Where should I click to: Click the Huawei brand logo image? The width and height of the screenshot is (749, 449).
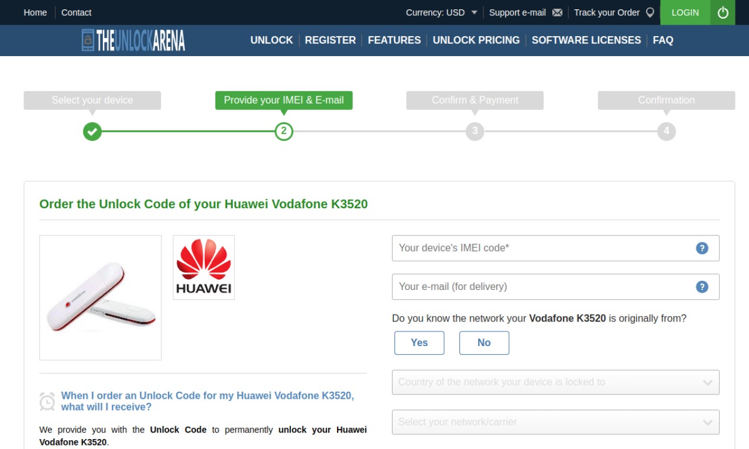click(204, 268)
